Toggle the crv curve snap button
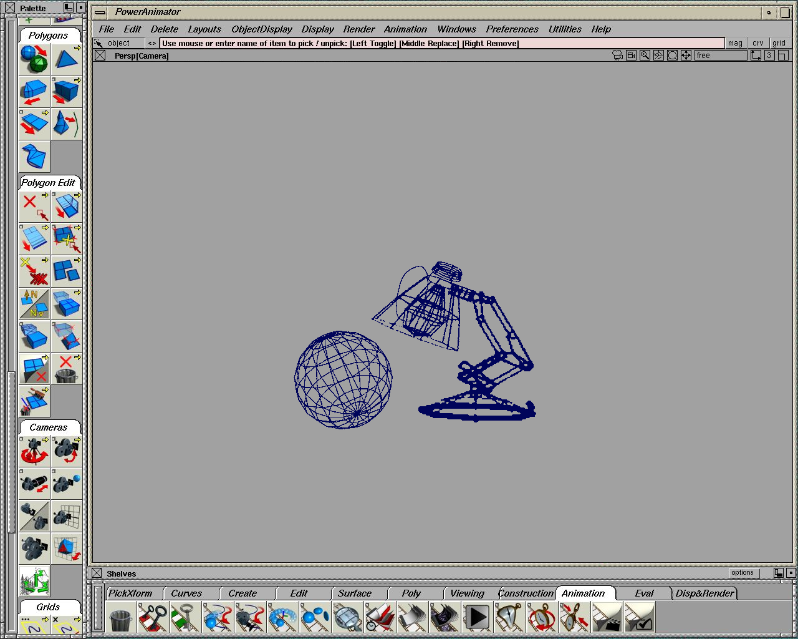 [757, 43]
